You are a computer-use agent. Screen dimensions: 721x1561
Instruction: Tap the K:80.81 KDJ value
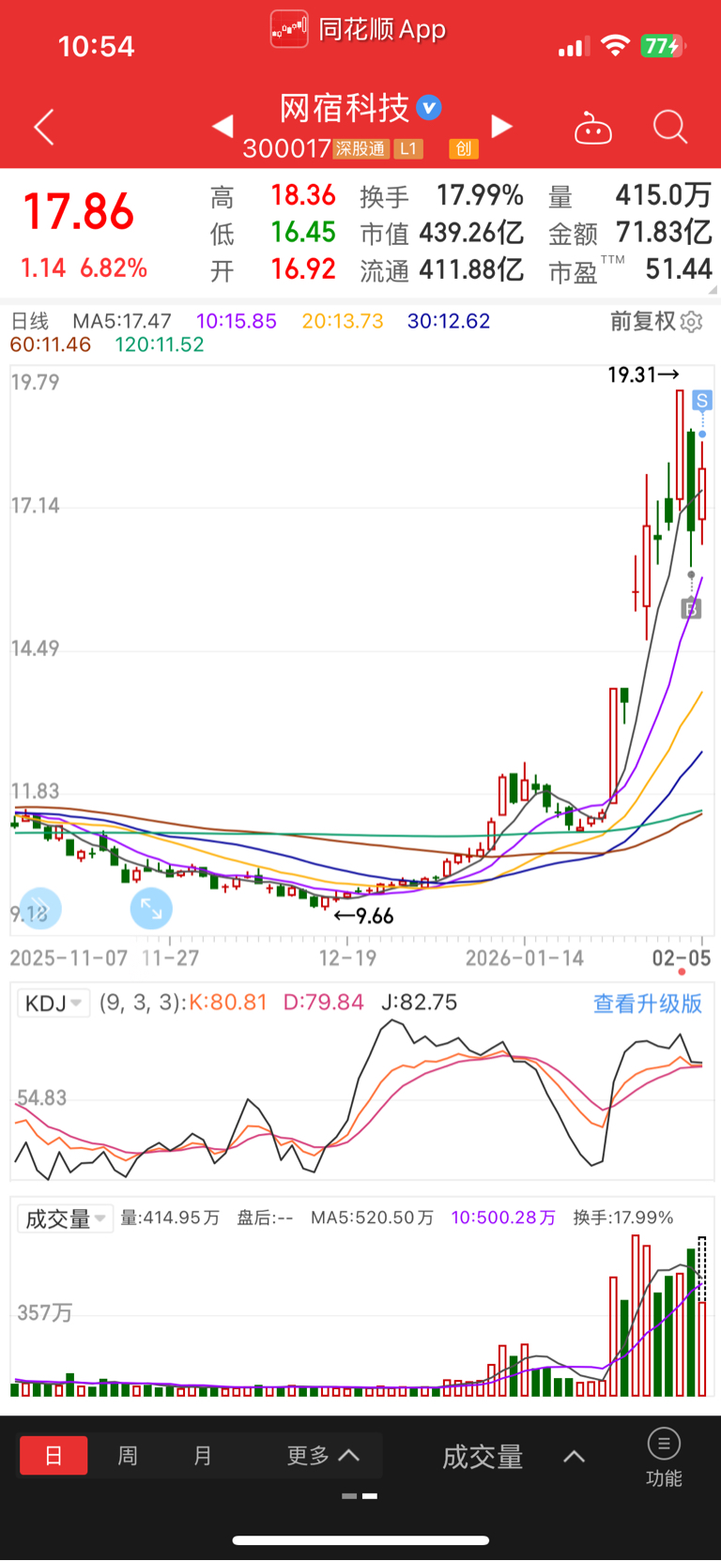(x=229, y=1002)
